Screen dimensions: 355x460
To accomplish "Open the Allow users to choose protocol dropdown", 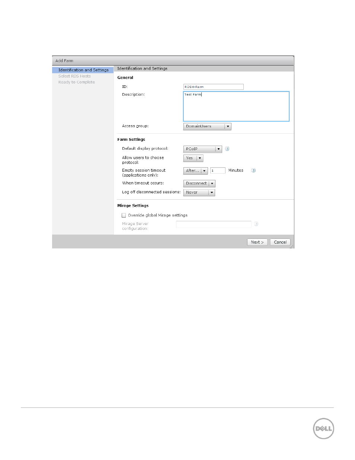I will point(194,158).
